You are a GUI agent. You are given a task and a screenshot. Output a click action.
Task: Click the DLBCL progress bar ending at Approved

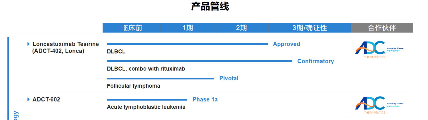tap(187, 44)
